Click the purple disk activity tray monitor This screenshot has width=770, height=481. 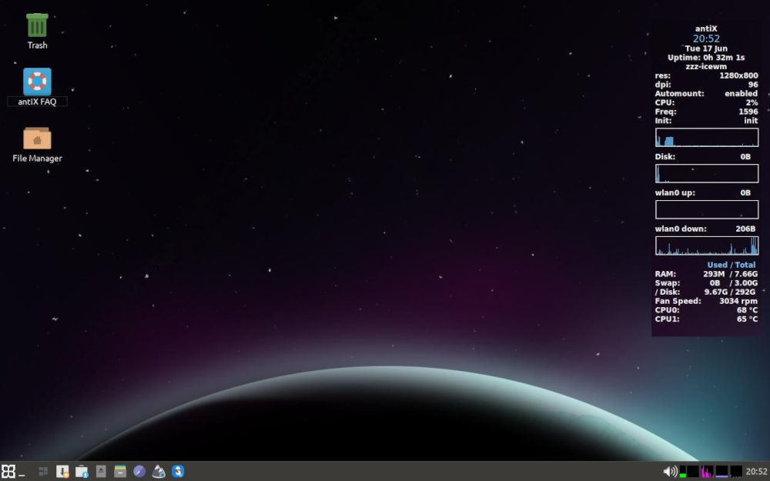click(722, 473)
